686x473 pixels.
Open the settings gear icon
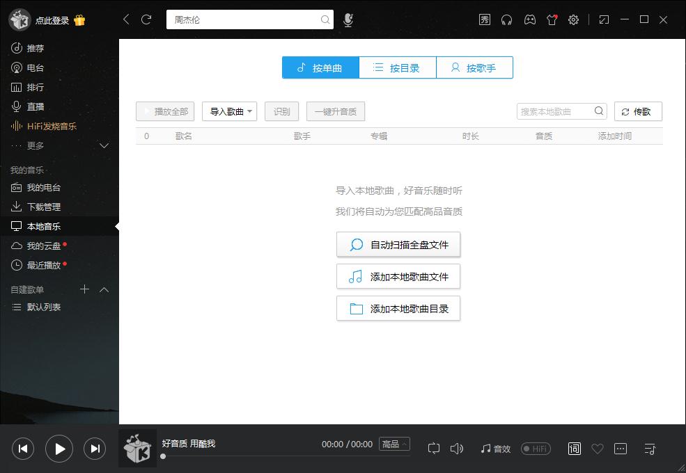coord(573,19)
